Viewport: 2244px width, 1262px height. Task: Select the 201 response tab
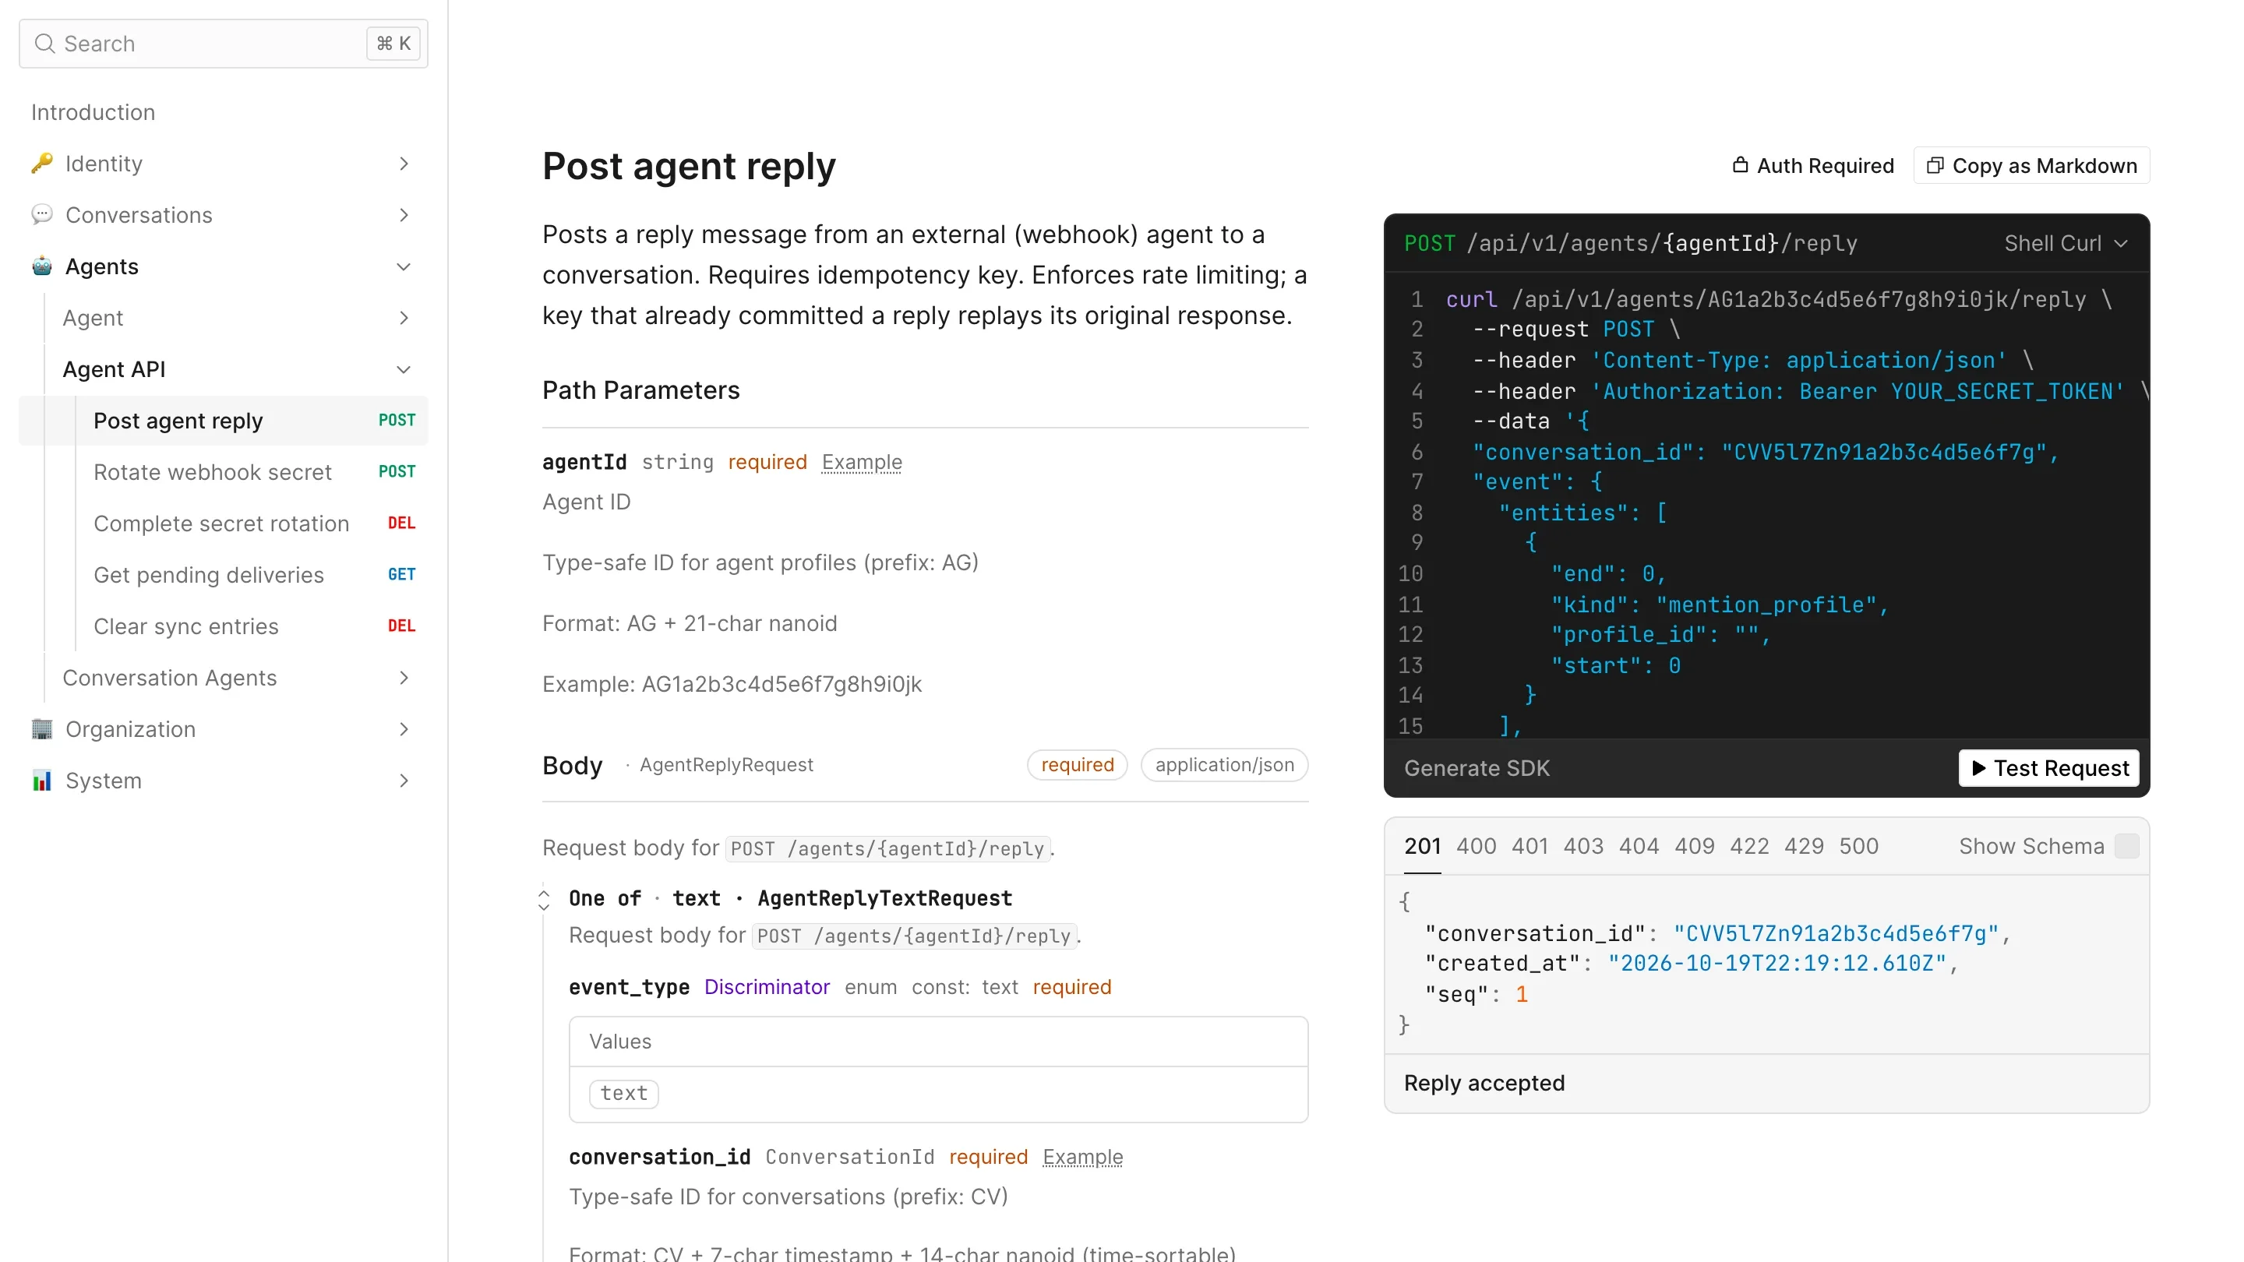(x=1423, y=847)
